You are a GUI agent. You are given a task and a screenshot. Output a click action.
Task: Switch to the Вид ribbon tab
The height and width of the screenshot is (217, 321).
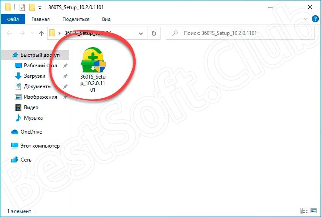[106, 19]
